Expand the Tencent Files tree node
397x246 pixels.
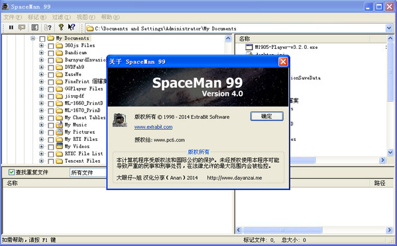point(42,161)
